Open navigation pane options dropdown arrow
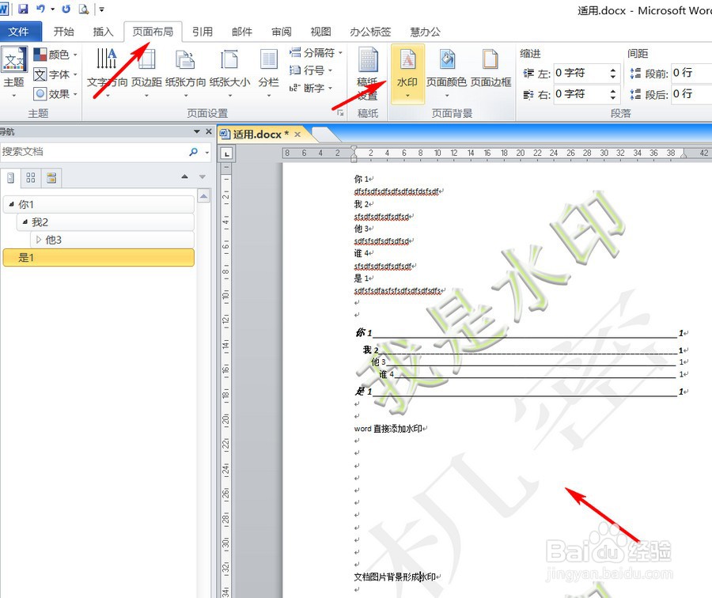 197,131
